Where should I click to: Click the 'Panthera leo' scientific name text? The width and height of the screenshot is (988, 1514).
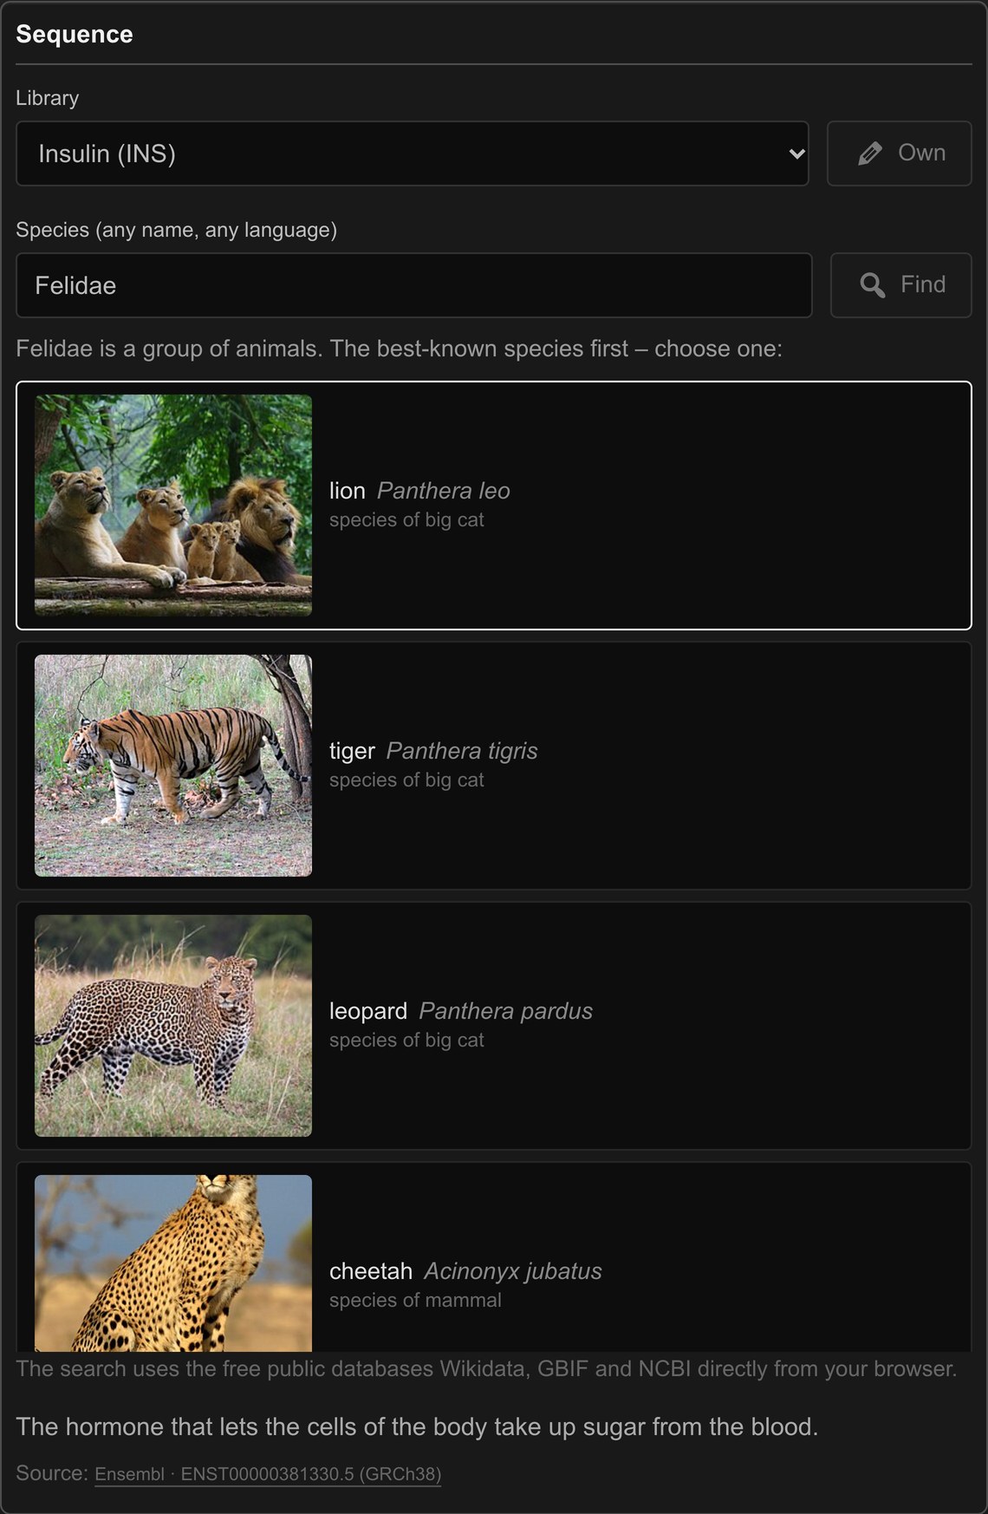(444, 491)
